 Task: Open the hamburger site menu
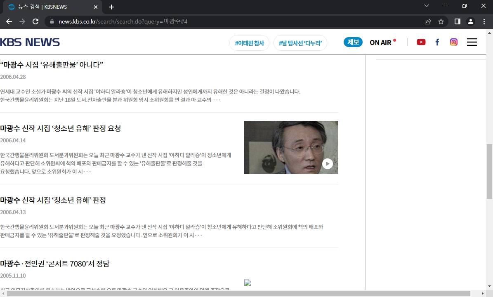click(x=472, y=42)
